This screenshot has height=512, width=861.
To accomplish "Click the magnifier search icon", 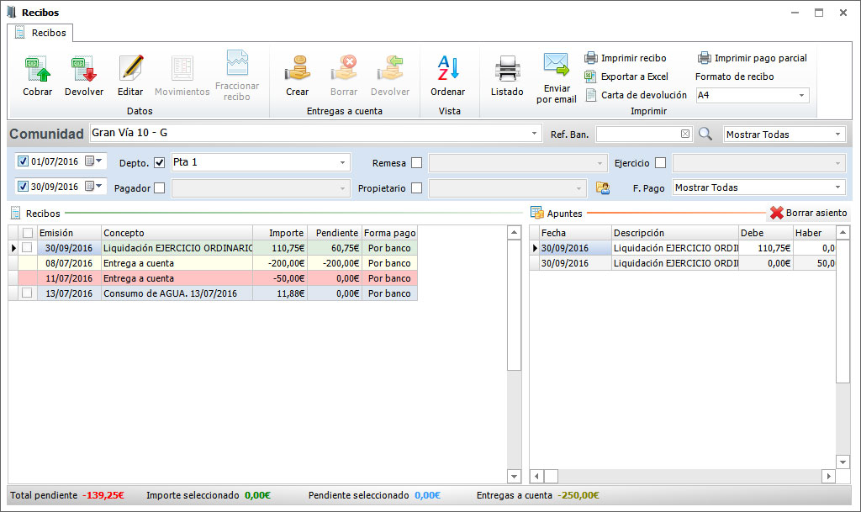I will (705, 134).
